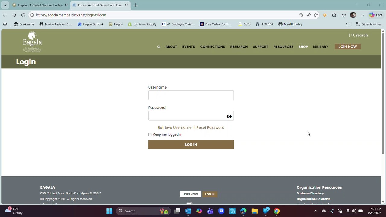The height and width of the screenshot is (217, 386).
Task: Reload the current page
Action: pos(23,15)
